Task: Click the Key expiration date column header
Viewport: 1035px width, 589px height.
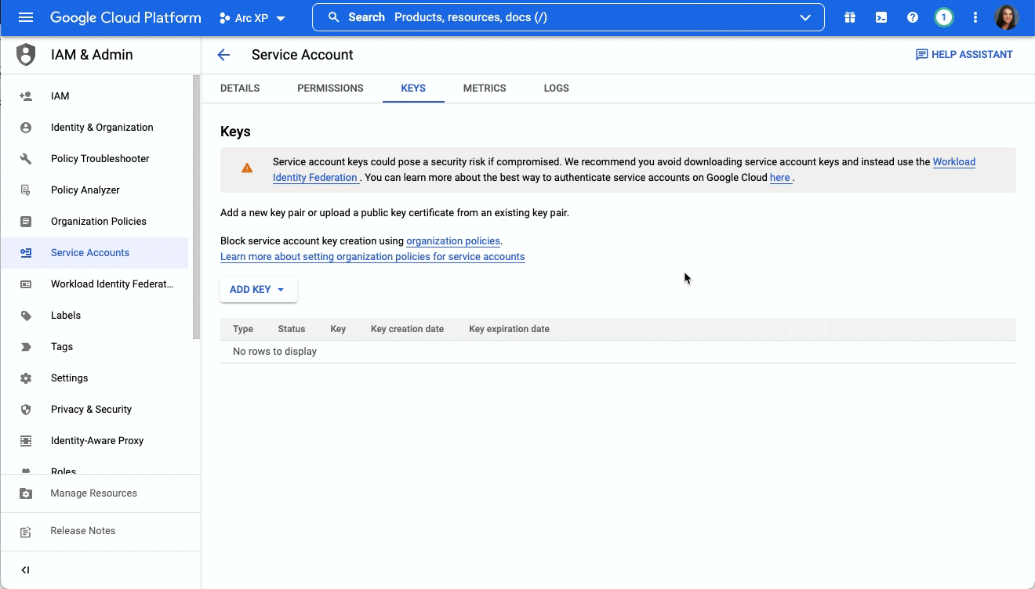Action: point(509,329)
